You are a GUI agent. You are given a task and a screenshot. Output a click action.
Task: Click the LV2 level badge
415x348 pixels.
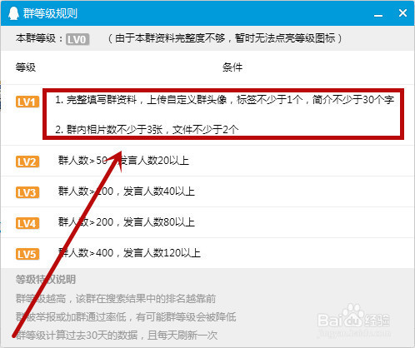point(27,162)
